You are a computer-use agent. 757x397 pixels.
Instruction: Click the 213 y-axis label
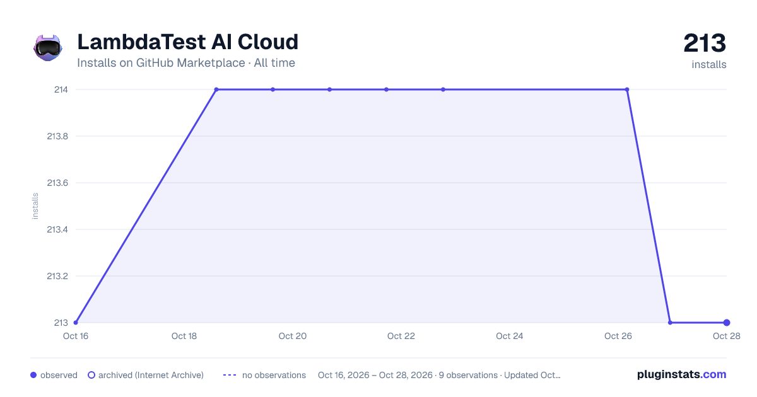coord(61,323)
